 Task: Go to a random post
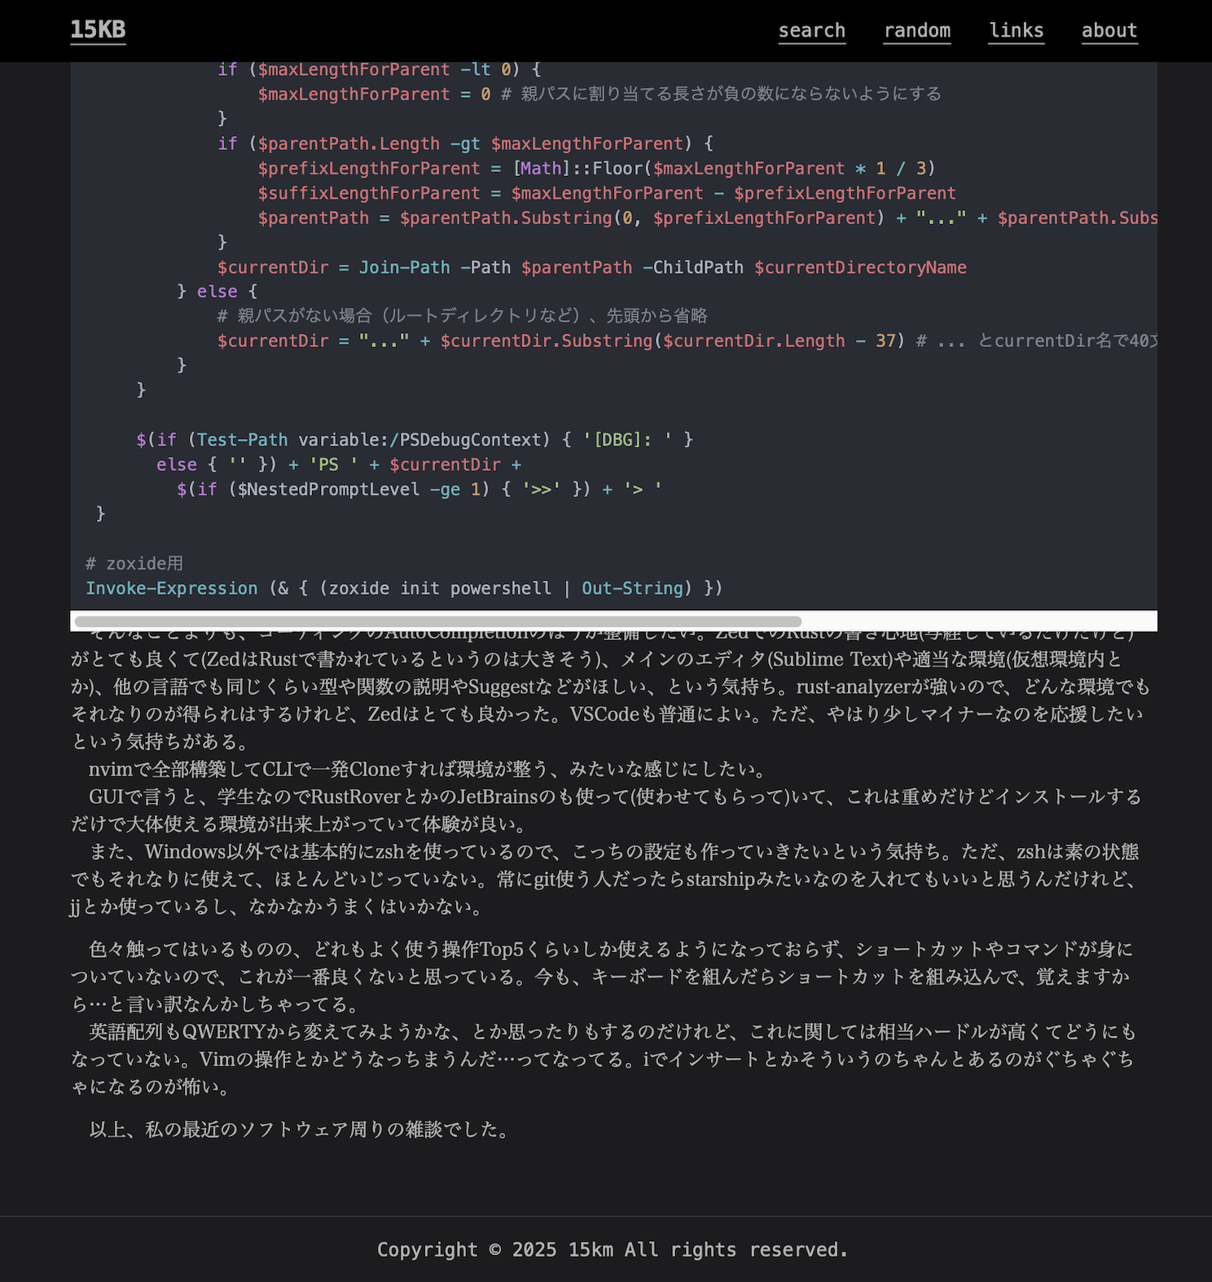point(916,31)
